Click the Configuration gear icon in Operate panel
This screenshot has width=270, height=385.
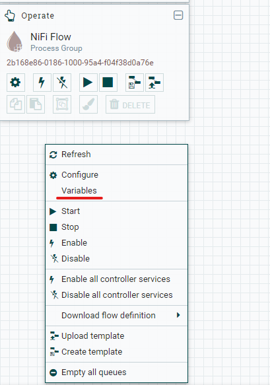point(16,83)
